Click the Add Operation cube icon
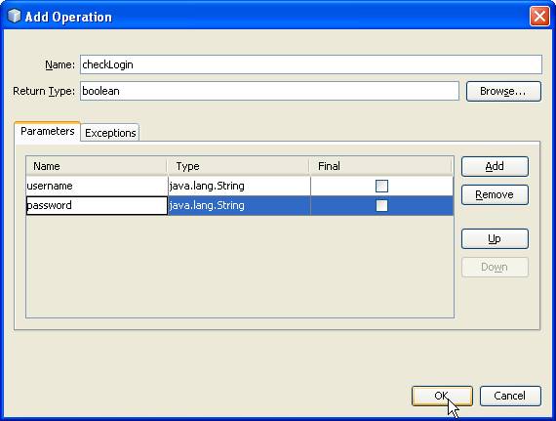This screenshot has width=556, height=421. pos(14,16)
